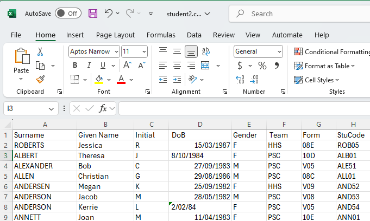
Task: Click the Excel application logo icon
Action: point(12,14)
